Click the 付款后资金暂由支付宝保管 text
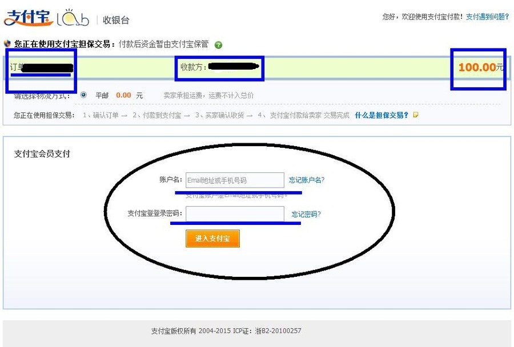 pos(163,44)
